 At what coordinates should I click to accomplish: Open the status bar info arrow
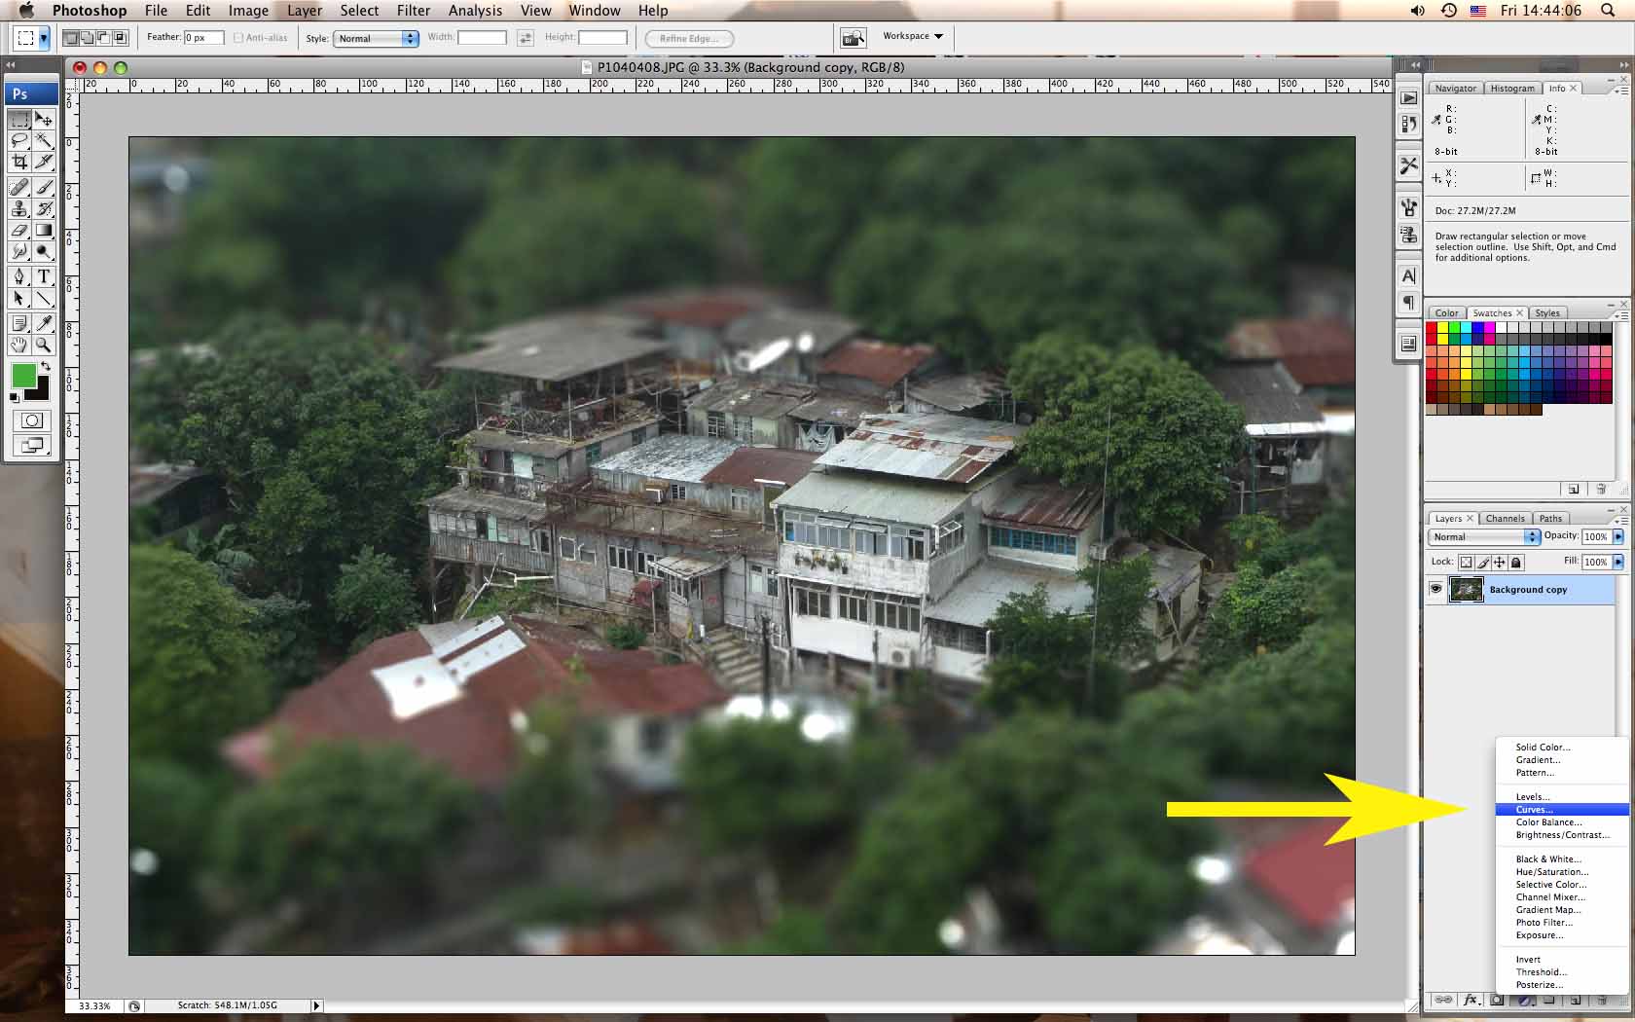click(x=316, y=1005)
